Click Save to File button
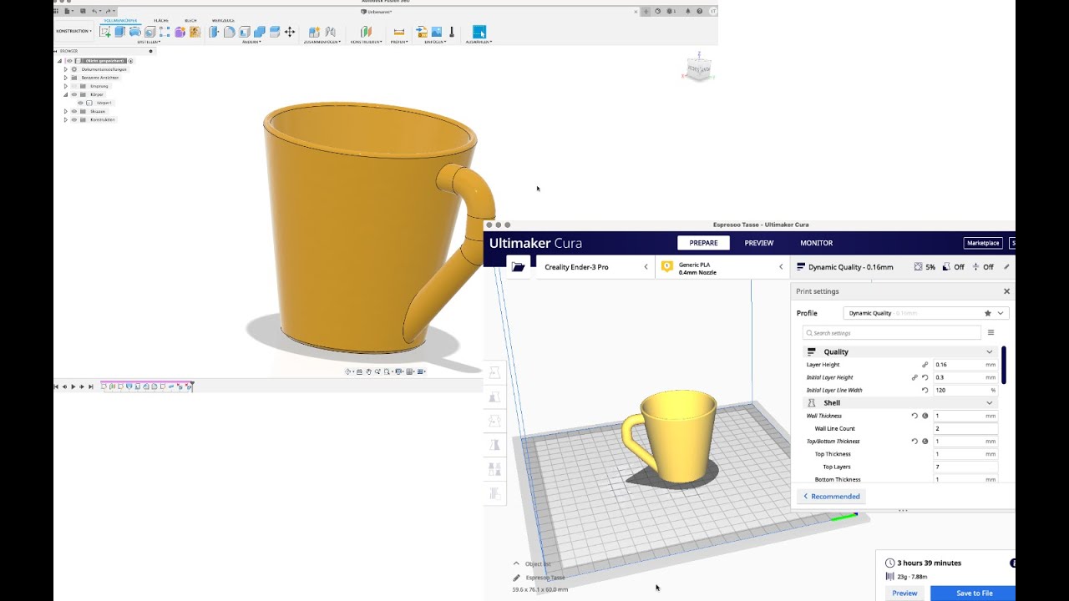 (x=974, y=593)
